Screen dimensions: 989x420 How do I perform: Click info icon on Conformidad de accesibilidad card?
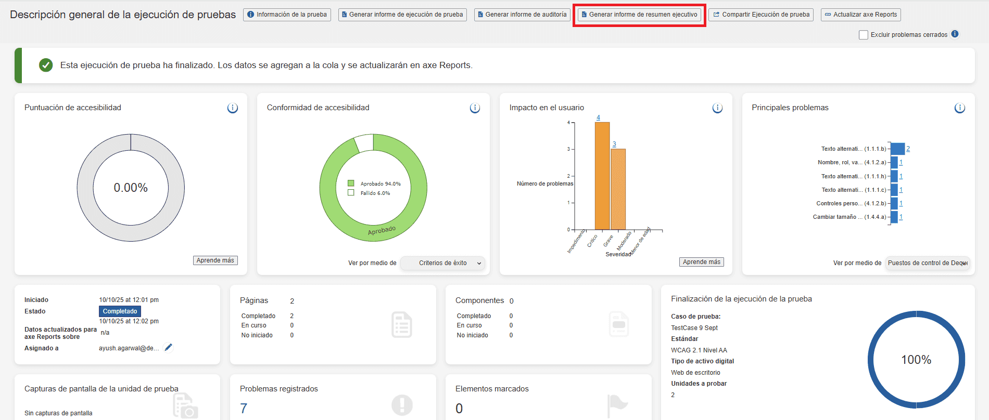tap(475, 108)
